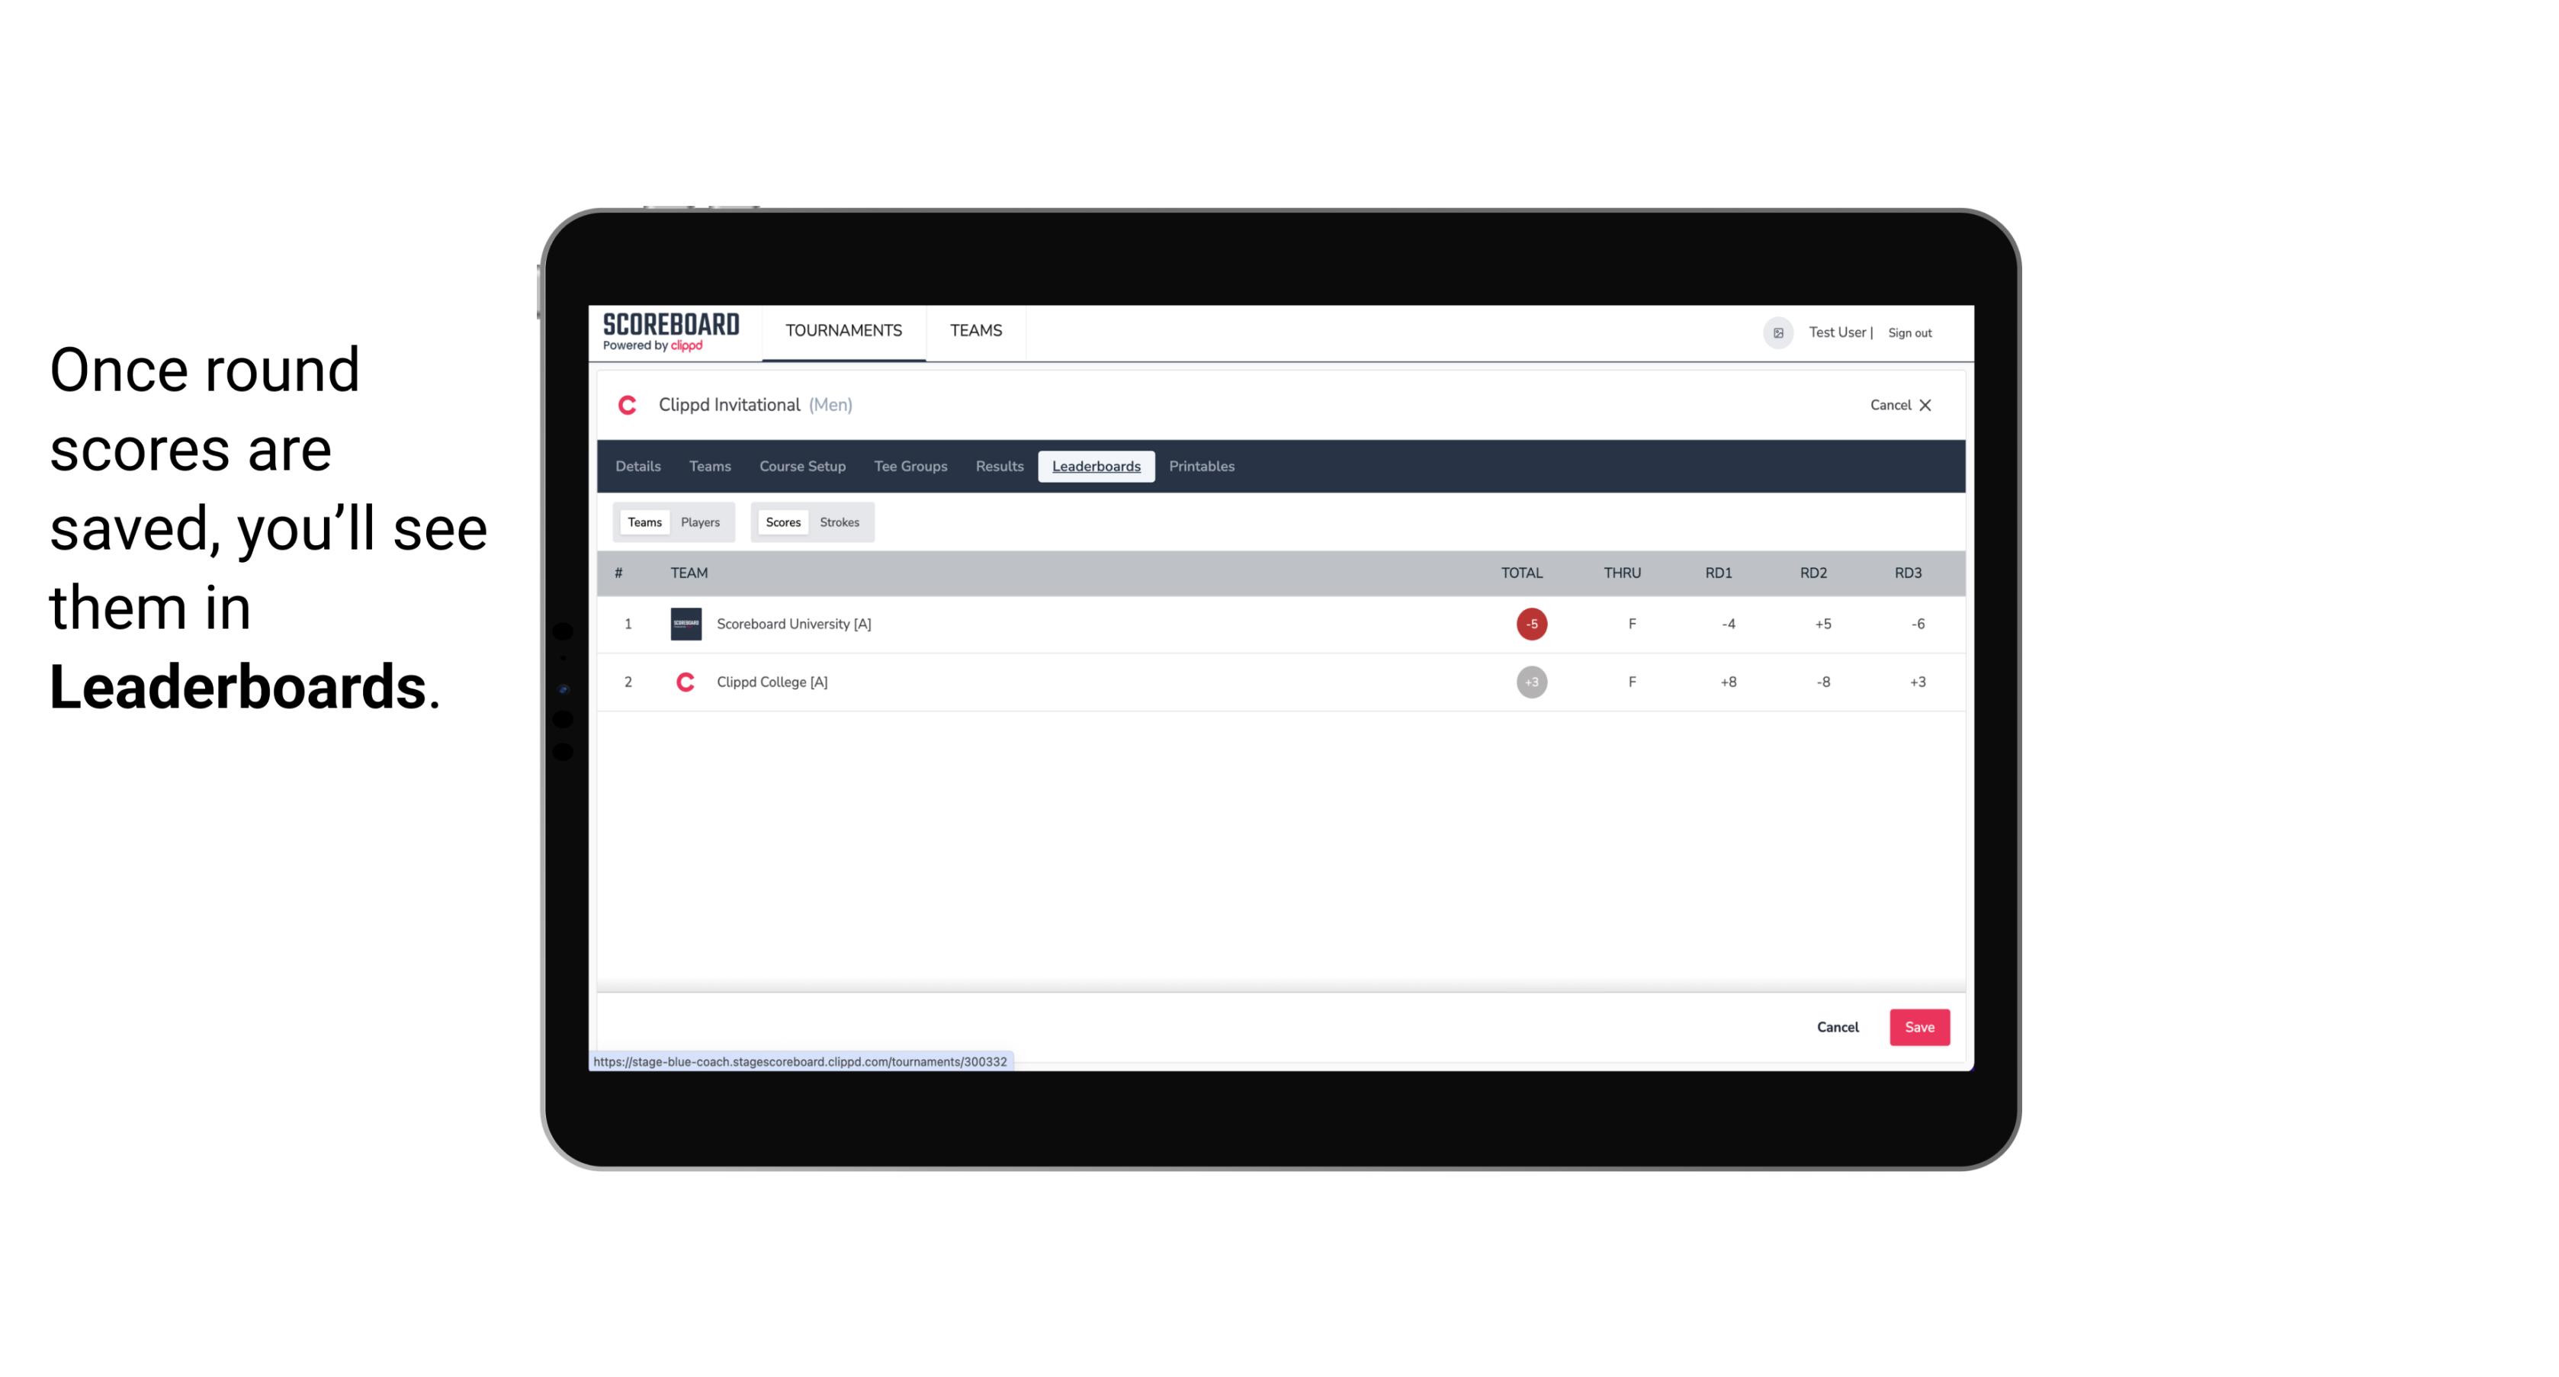The image size is (2559, 1377).
Task: Click the Cancel button
Action: click(x=1838, y=1026)
